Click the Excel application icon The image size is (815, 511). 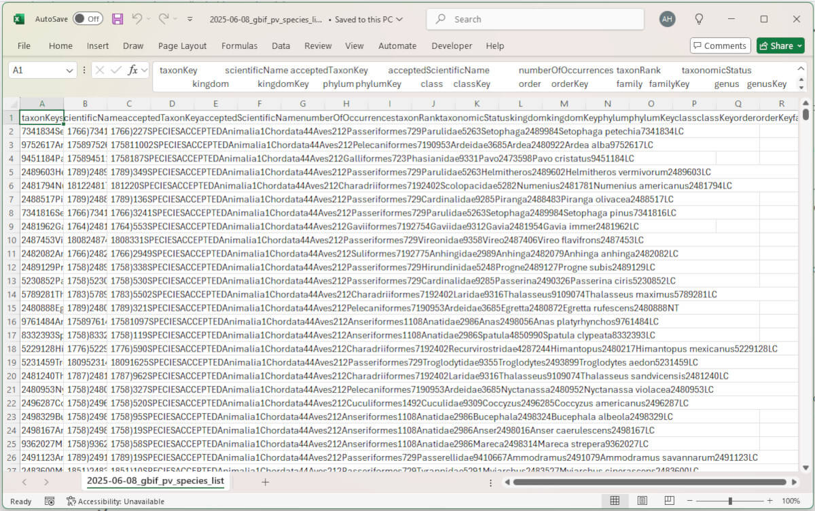click(x=19, y=19)
